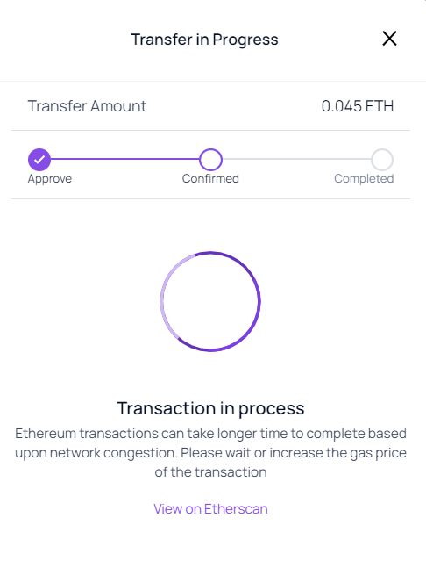Click the Approve step label
This screenshot has width=426, height=561.
pyautogui.click(x=50, y=178)
